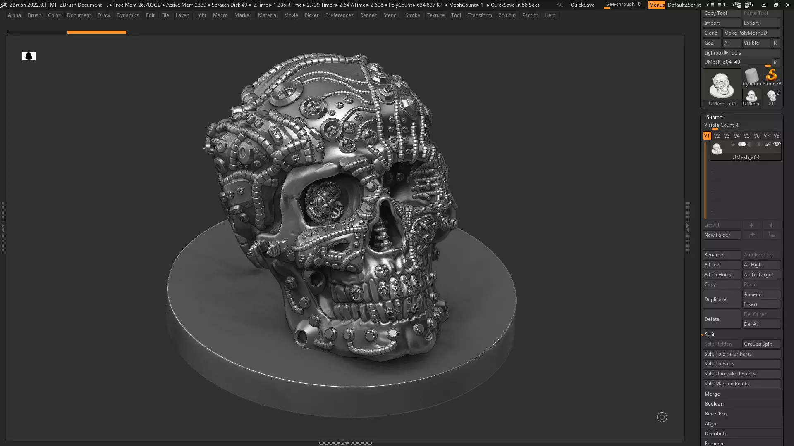This screenshot has width=794, height=446.
Task: Expand the Bevel Pro section
Action: click(715, 414)
